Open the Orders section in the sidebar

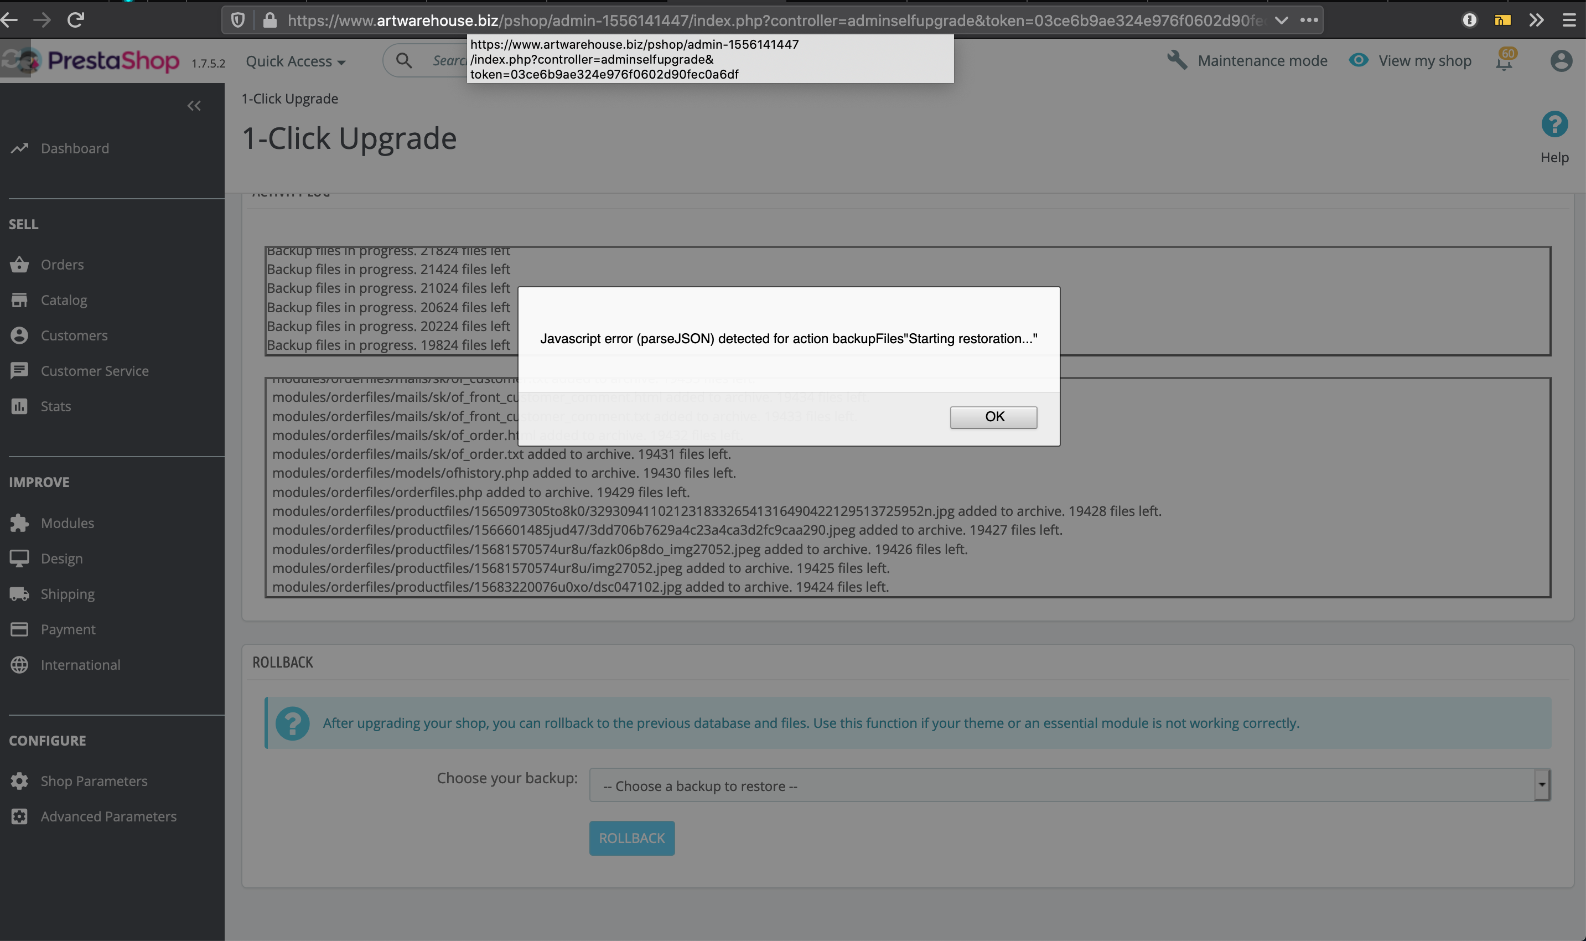pos(62,265)
